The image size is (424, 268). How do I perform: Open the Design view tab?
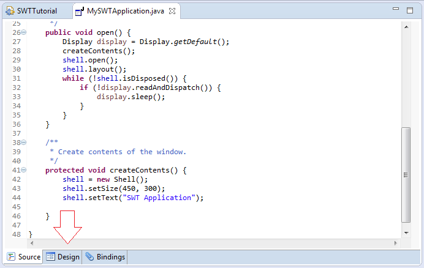pyautogui.click(x=62, y=256)
